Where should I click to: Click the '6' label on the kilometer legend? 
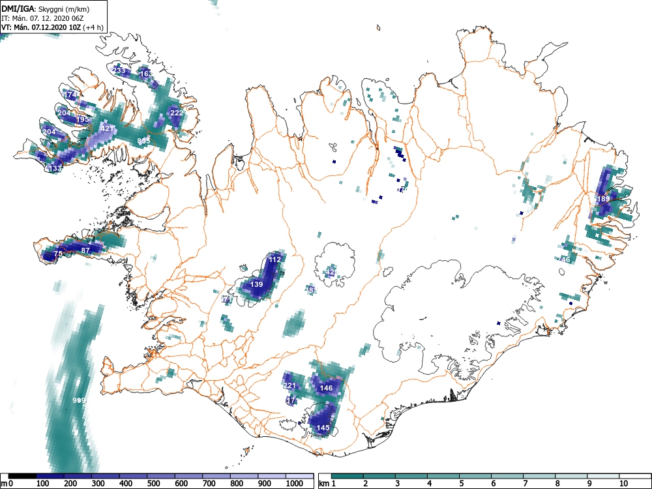493,484
